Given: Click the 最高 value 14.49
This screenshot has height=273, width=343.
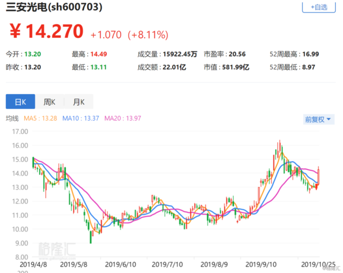Looking at the screenshot, I should coord(99,54).
